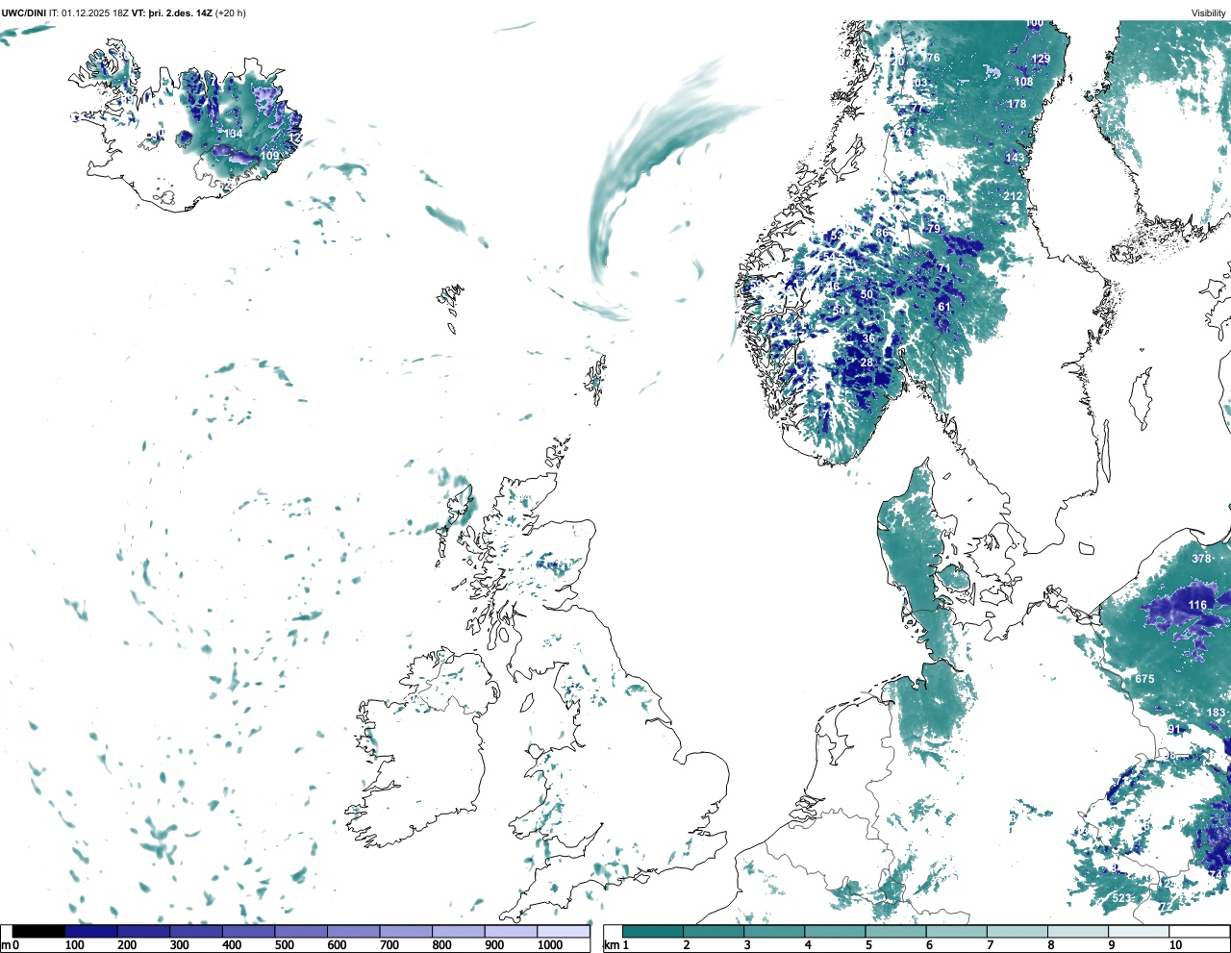Click the 8–9 km legend swatch

[x=1078, y=931]
